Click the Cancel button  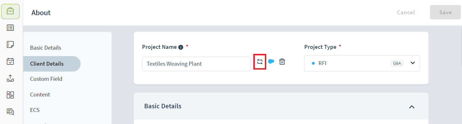coord(406,12)
